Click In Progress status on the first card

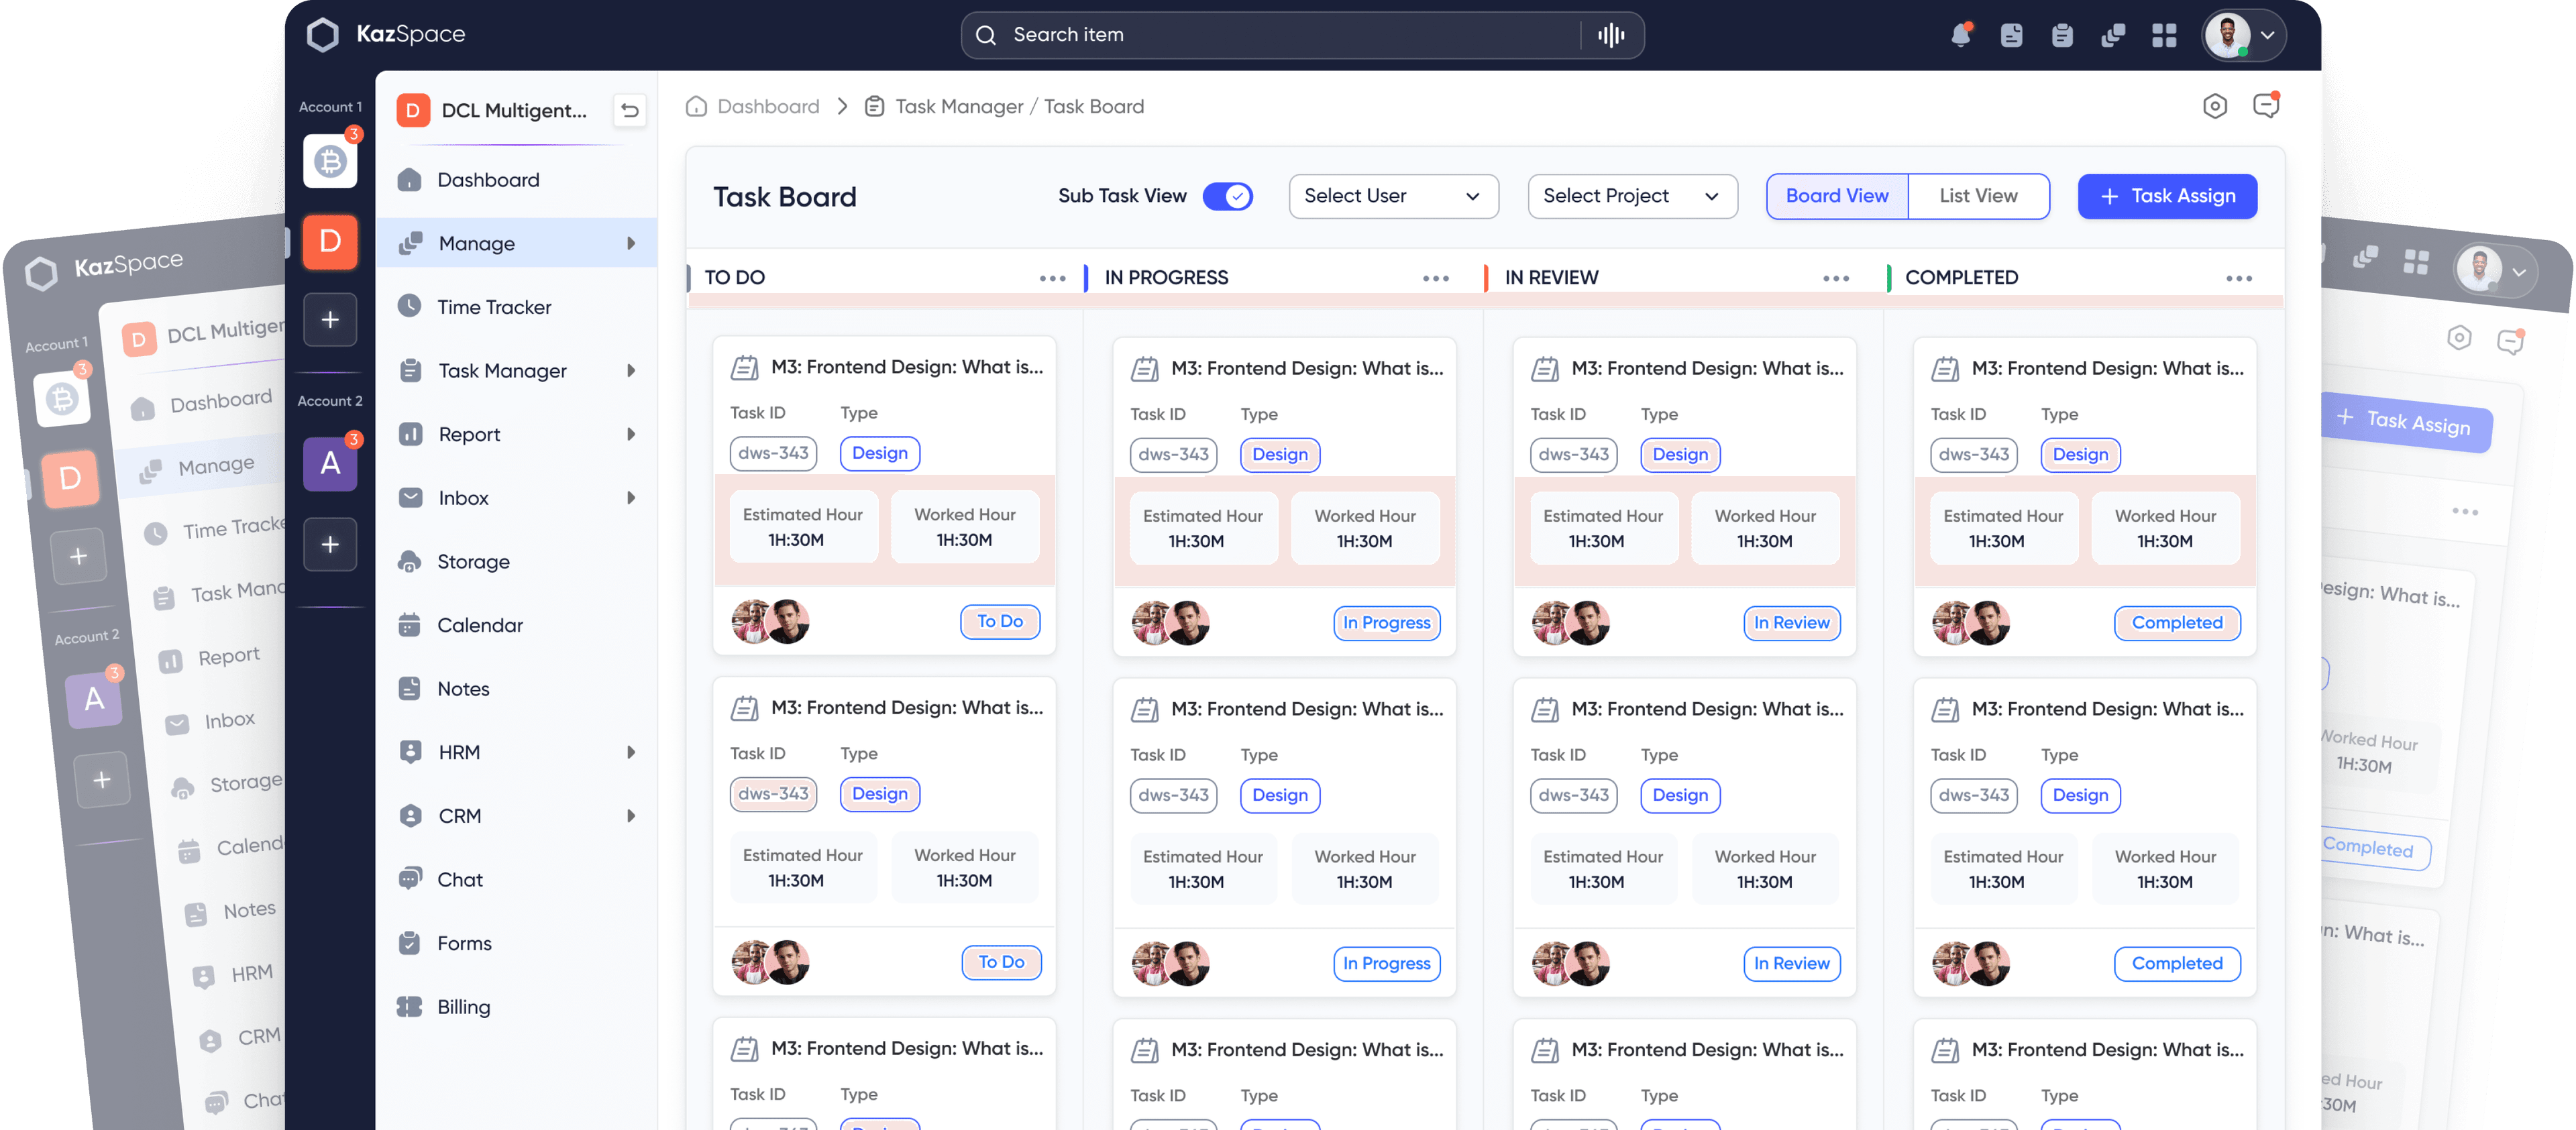pos(1386,623)
